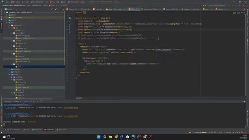Collapse the footer folder

(12, 41)
